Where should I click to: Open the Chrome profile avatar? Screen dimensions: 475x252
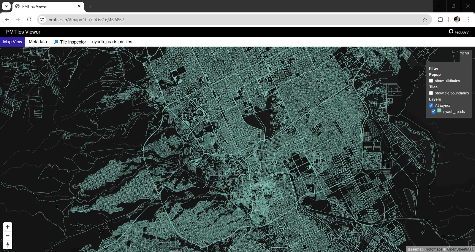click(x=457, y=20)
